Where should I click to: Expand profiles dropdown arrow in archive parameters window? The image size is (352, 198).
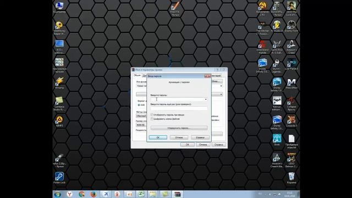(x=221, y=94)
